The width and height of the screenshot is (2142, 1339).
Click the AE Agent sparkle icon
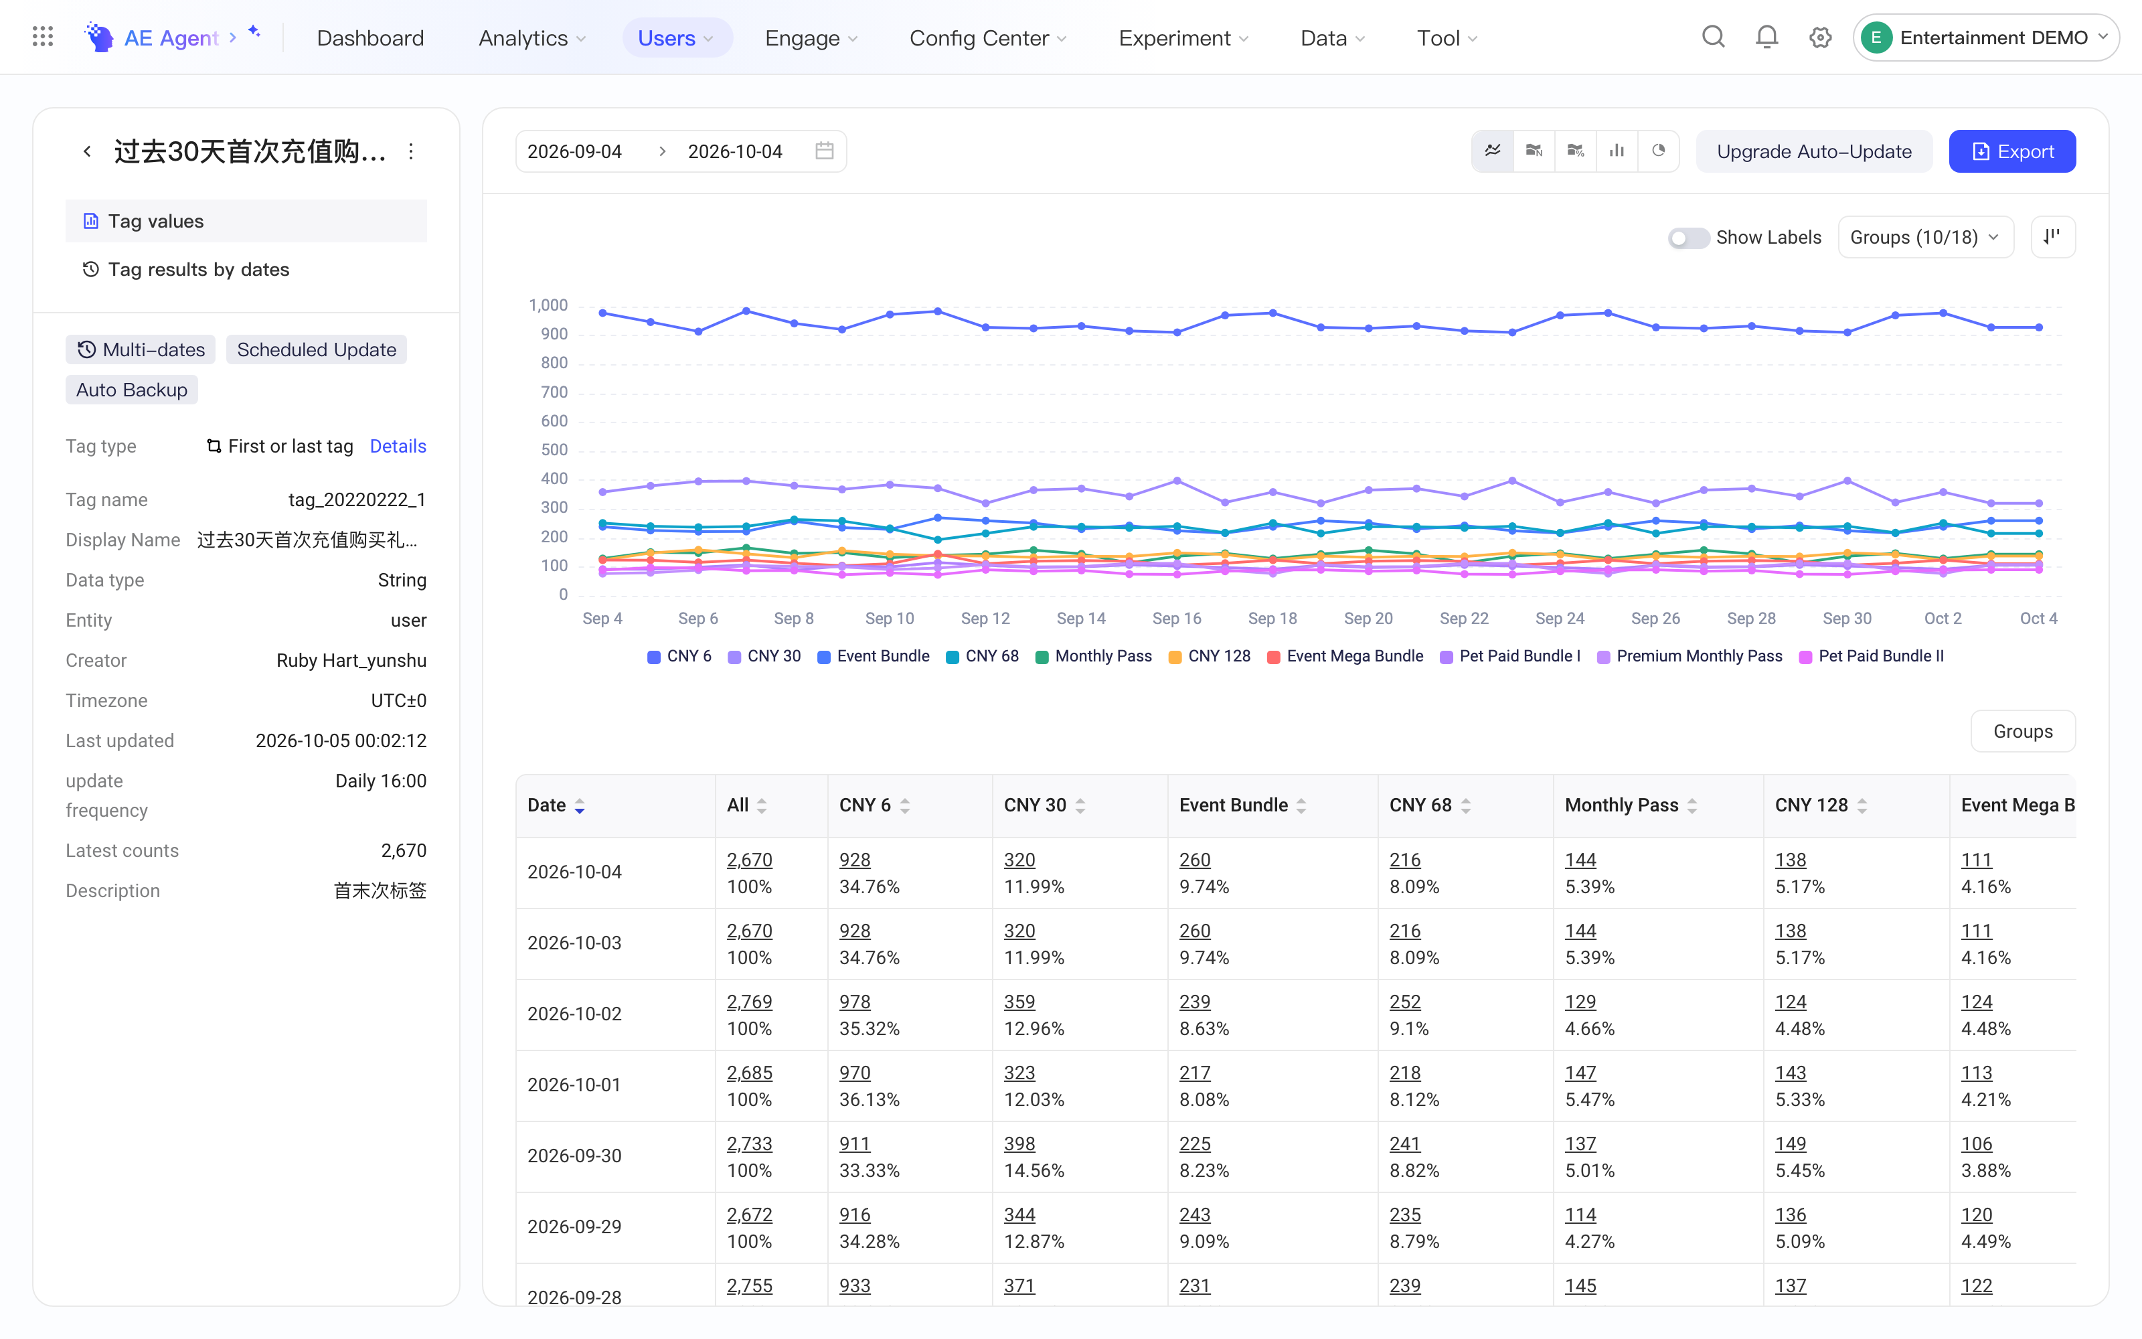click(x=254, y=32)
